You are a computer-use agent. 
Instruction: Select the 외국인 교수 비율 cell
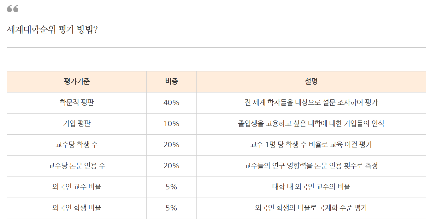point(77,187)
